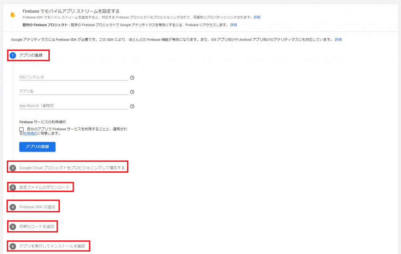Focus the iOS バンドル ID input field

pyautogui.click(x=74, y=77)
